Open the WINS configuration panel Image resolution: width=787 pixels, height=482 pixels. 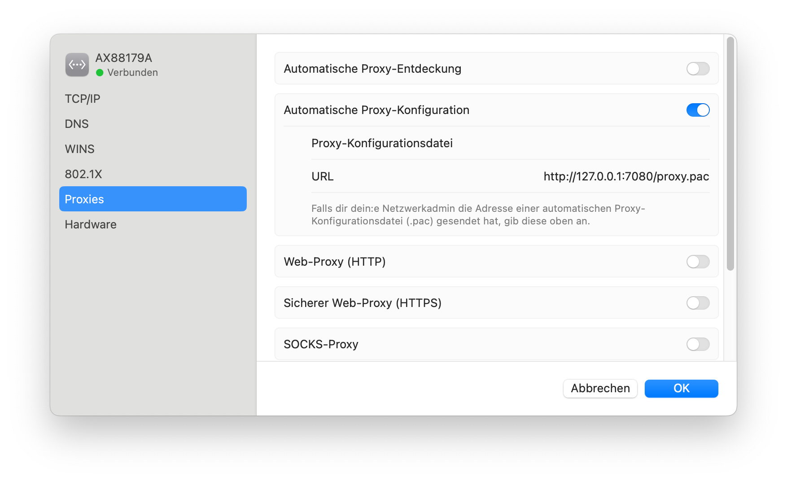tap(80, 149)
